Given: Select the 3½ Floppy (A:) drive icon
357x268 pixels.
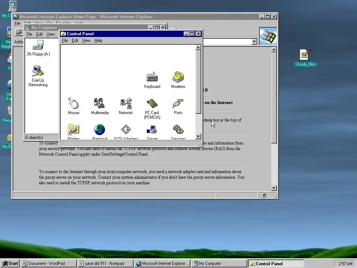Looking at the screenshot, I should (38, 48).
